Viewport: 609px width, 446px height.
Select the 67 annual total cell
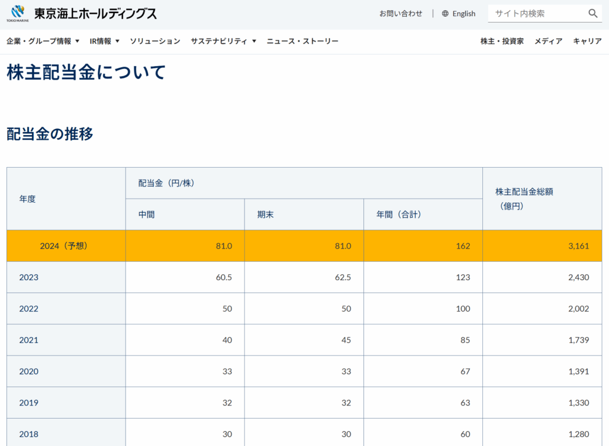click(423, 372)
